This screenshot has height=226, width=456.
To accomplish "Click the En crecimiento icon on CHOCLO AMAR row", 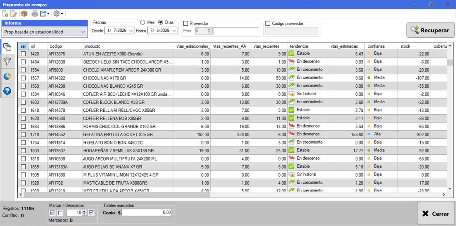I will click(291, 70).
